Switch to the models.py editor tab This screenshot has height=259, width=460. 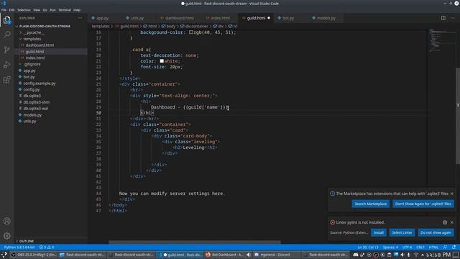point(326,18)
